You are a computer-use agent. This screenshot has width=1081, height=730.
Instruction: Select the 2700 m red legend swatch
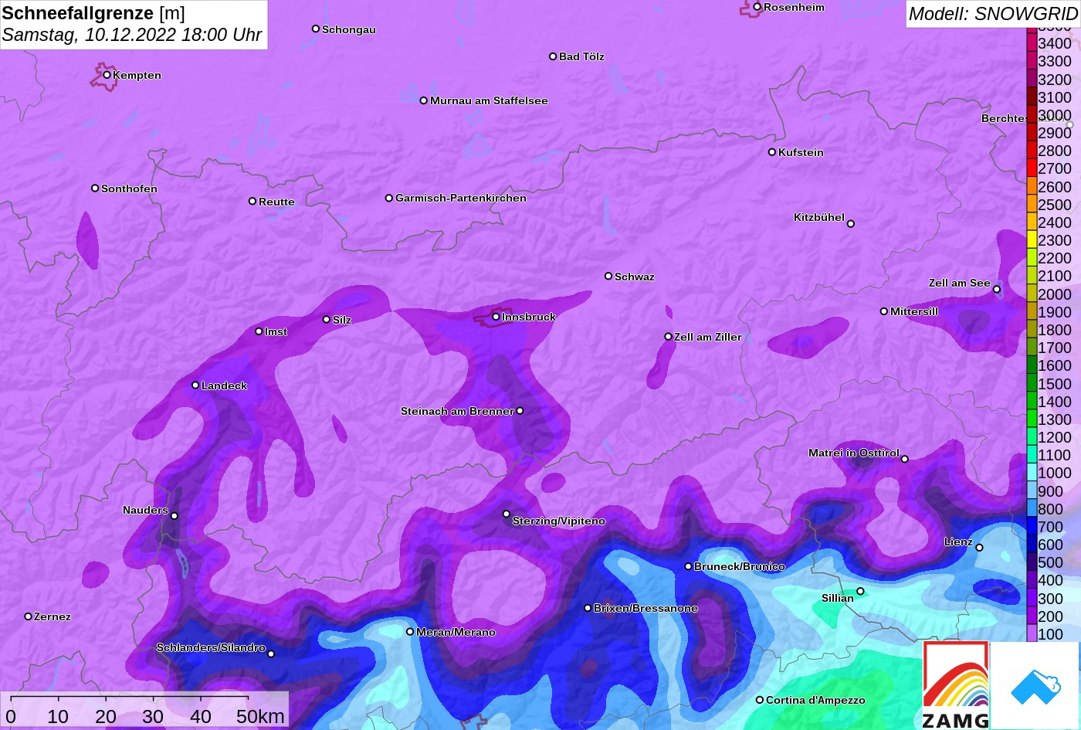point(1032,168)
